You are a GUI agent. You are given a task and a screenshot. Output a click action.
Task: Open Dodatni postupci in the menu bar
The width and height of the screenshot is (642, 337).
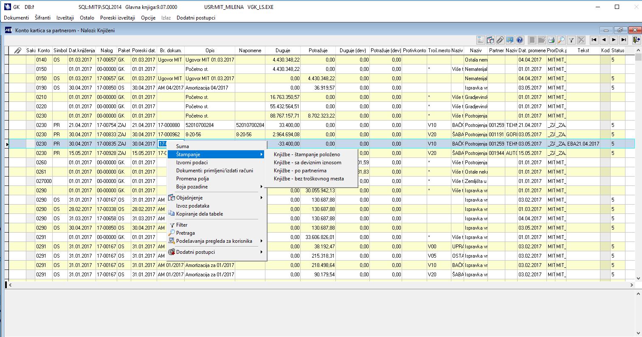point(196,18)
